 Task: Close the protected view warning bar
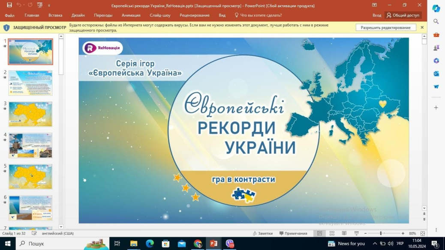pos(422,27)
